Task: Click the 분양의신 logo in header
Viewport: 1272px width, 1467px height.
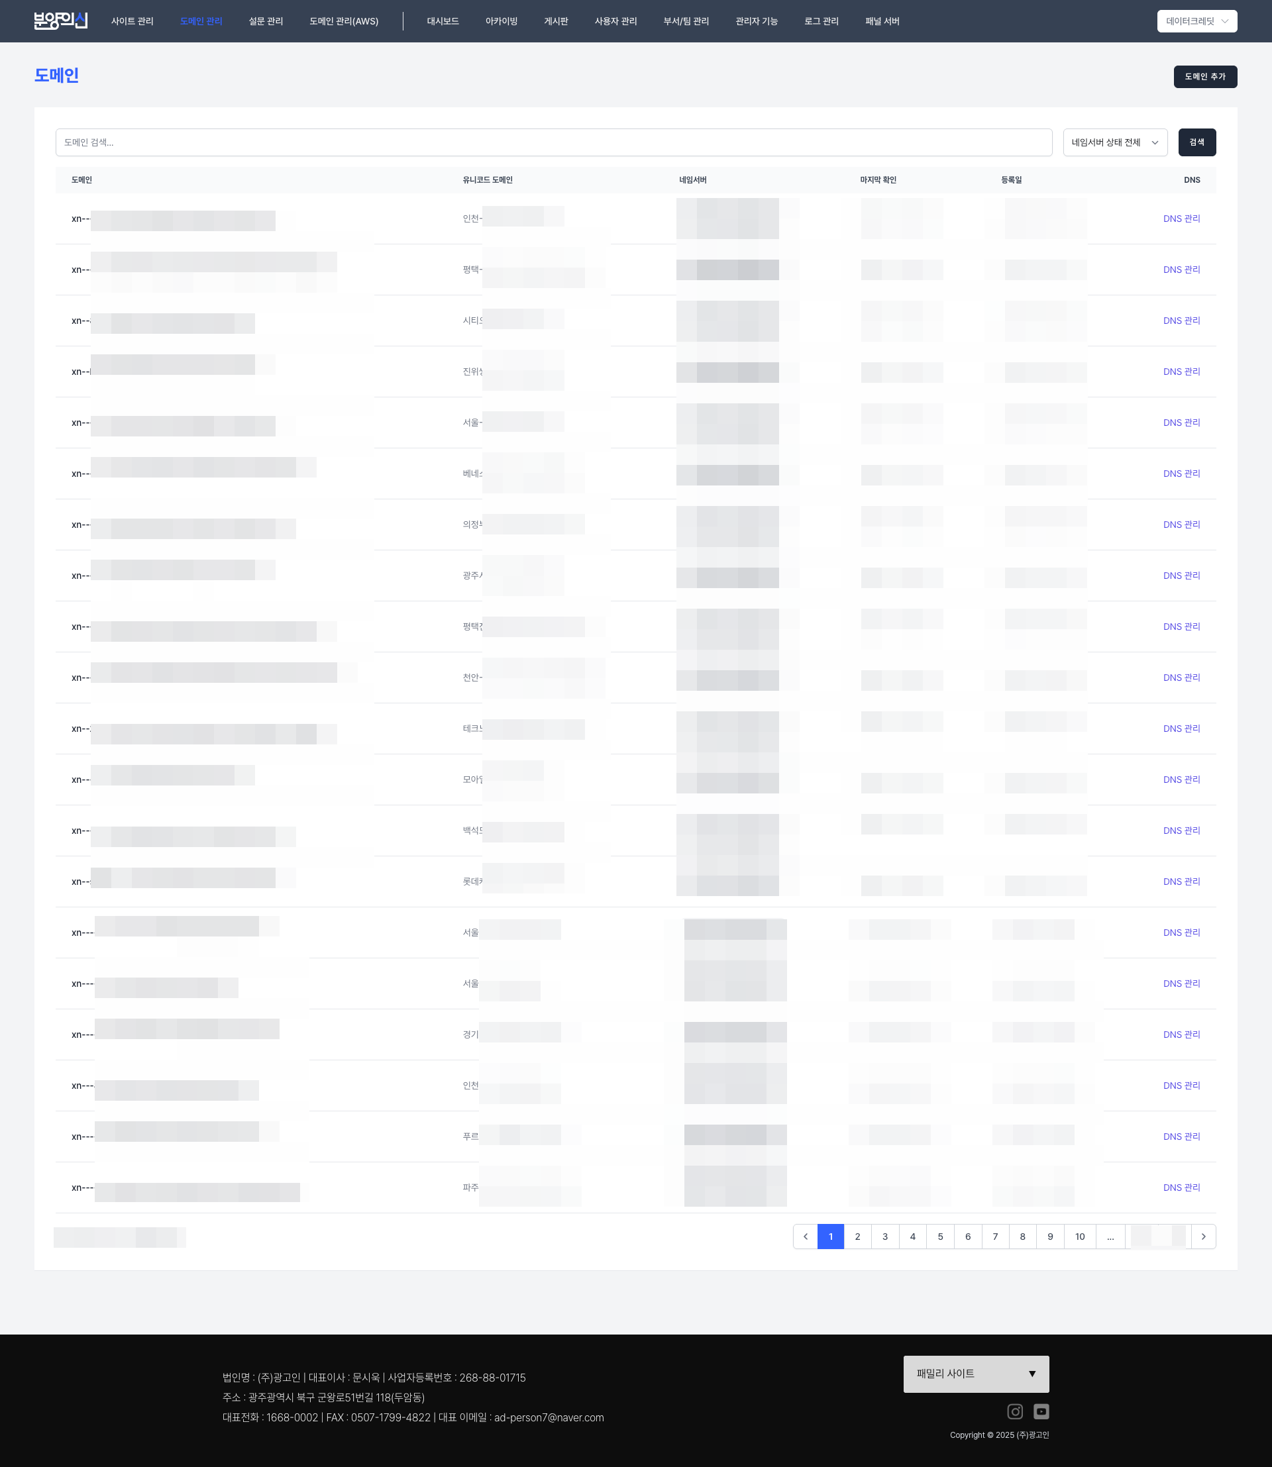Action: click(60, 21)
